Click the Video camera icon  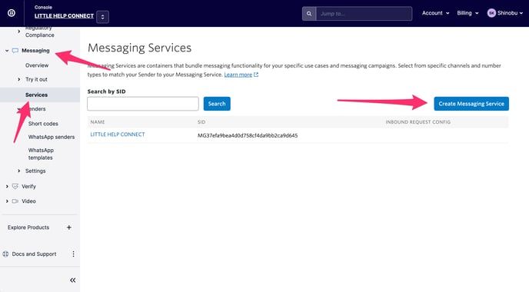15,201
